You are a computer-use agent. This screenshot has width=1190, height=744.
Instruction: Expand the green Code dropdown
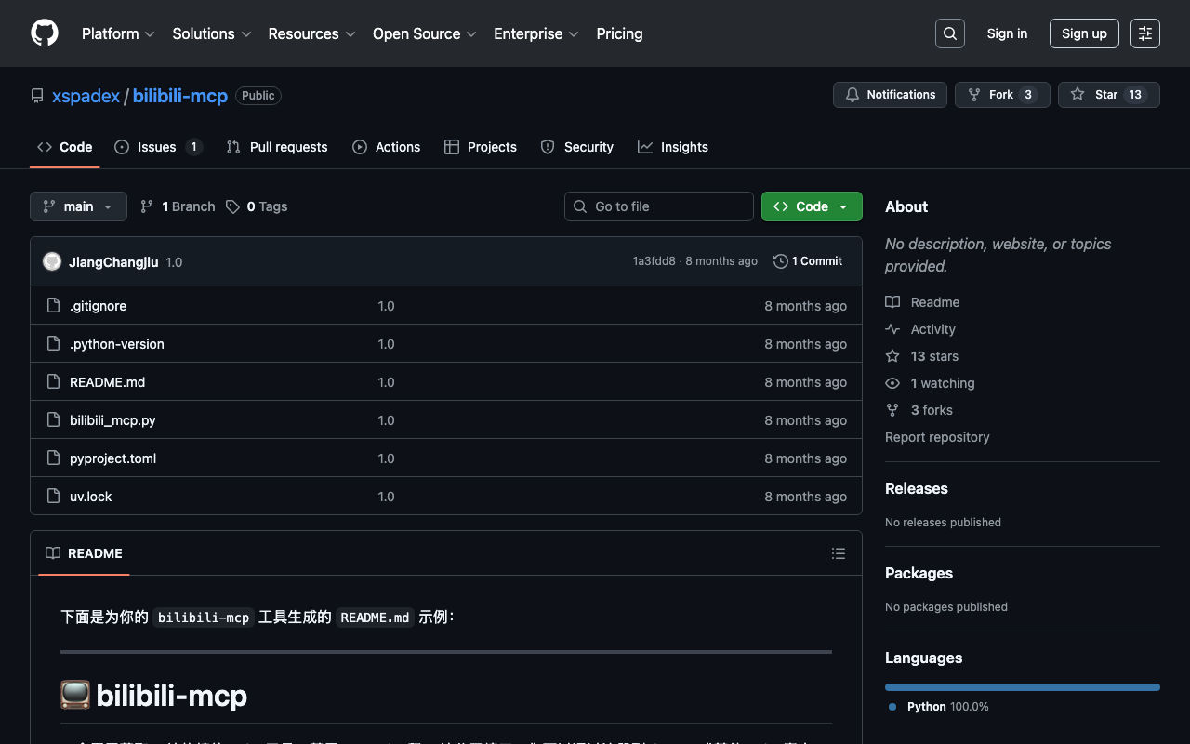tap(812, 206)
